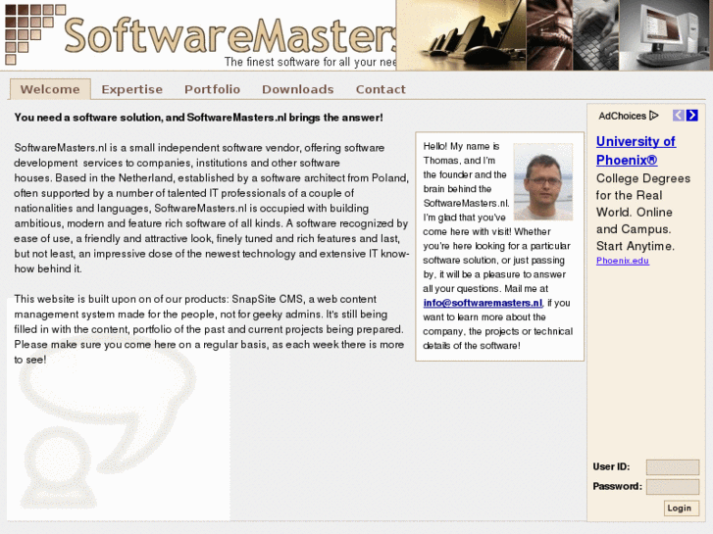
Task: Click the AdChoices triangle icon
Action: 654,116
